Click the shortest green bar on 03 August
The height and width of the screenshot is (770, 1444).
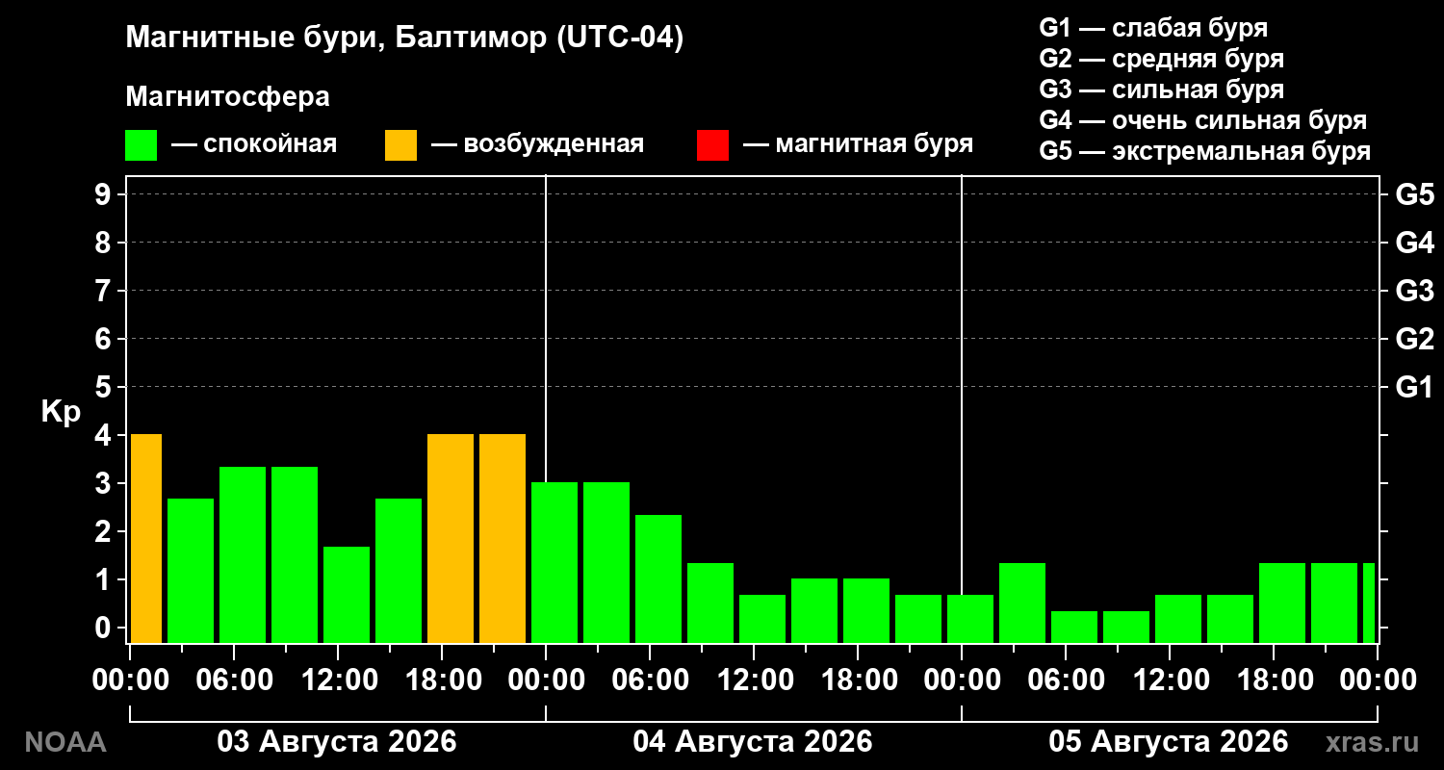pos(347,595)
